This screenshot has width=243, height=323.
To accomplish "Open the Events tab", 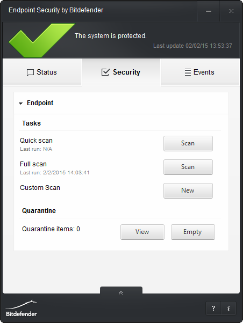I will (200, 72).
